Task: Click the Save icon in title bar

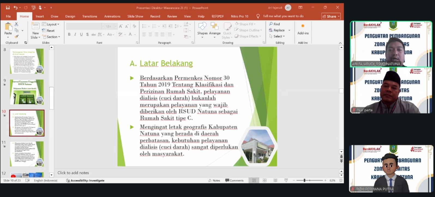Action: [8, 8]
